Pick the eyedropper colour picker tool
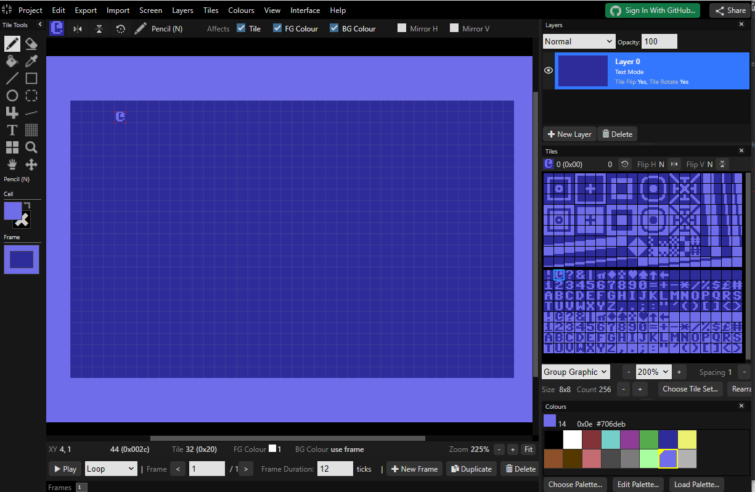 (x=31, y=61)
